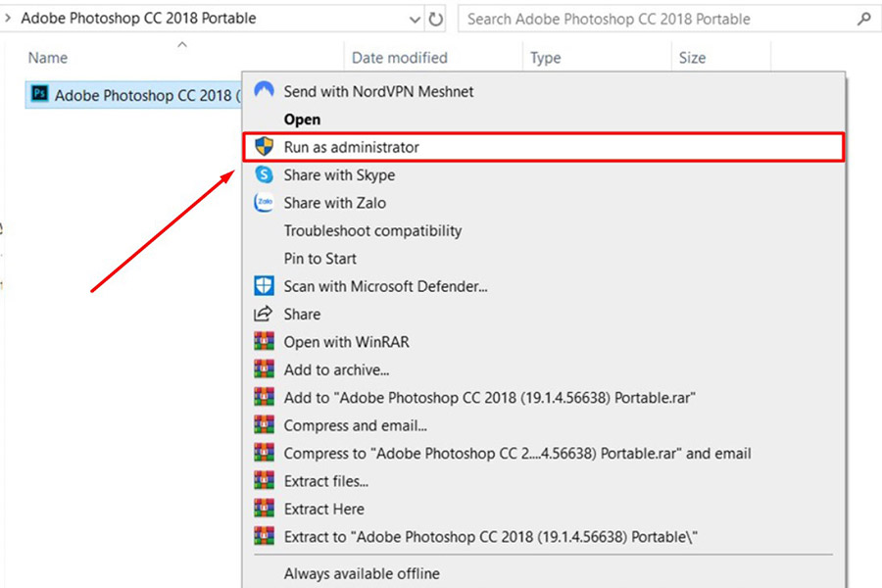Select Extract Here
Viewport: 882px width, 588px height.
pos(543,510)
